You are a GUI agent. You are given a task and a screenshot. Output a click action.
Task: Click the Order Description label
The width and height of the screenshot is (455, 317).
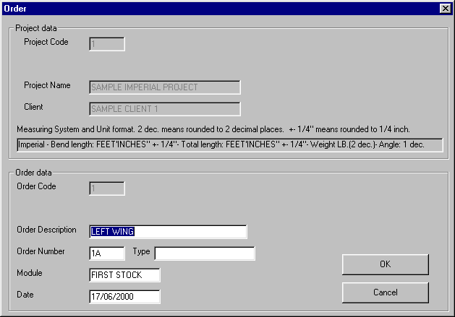point(46,230)
